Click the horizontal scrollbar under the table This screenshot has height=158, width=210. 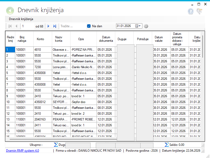click(x=63, y=139)
